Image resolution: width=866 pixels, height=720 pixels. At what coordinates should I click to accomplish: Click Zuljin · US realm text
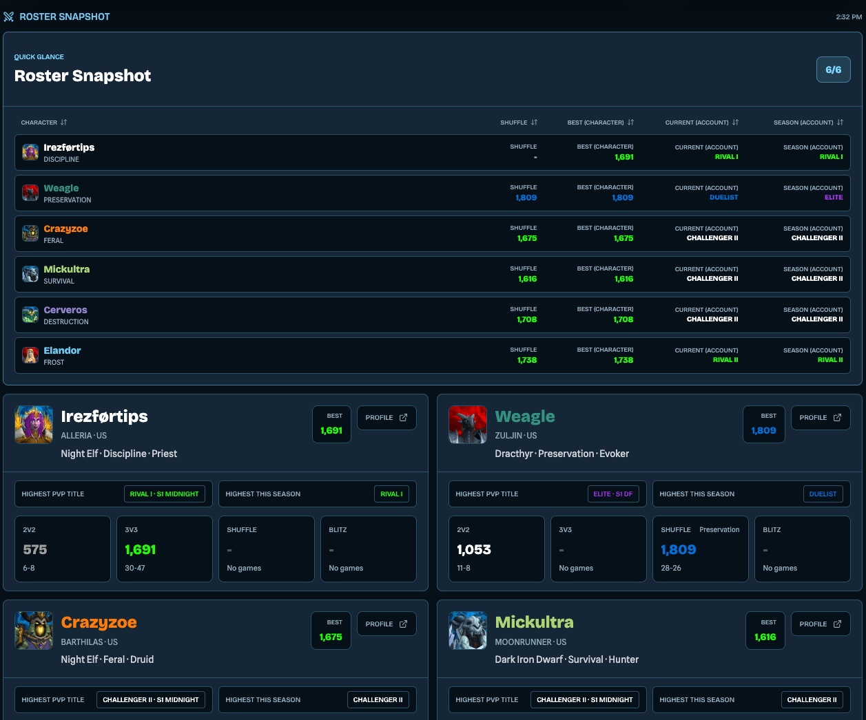(516, 436)
